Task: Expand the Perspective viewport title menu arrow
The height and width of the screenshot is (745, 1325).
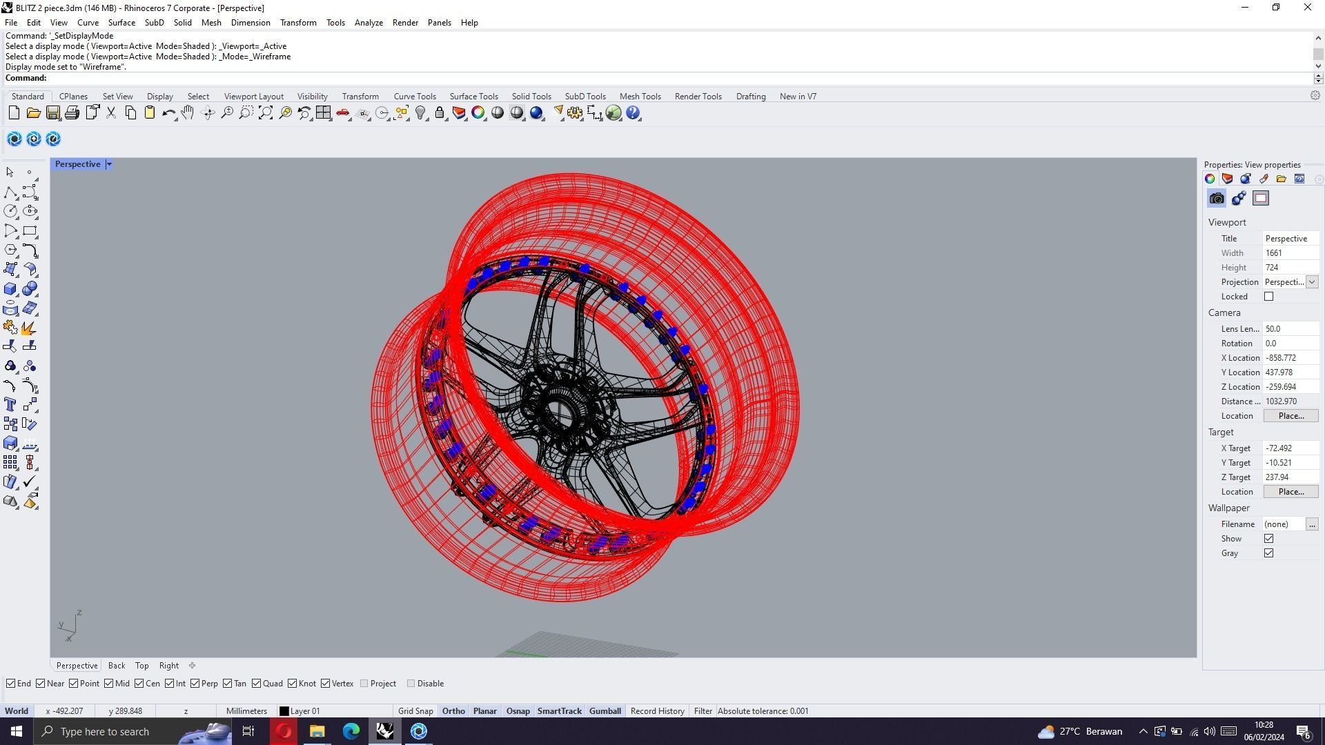Action: pos(109,164)
